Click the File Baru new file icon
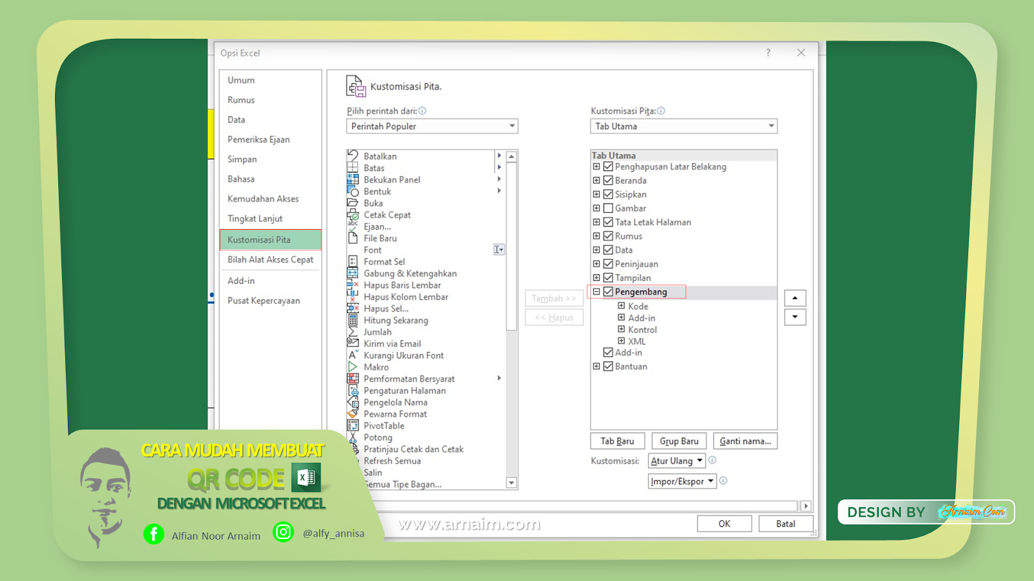The height and width of the screenshot is (581, 1034). (x=353, y=238)
